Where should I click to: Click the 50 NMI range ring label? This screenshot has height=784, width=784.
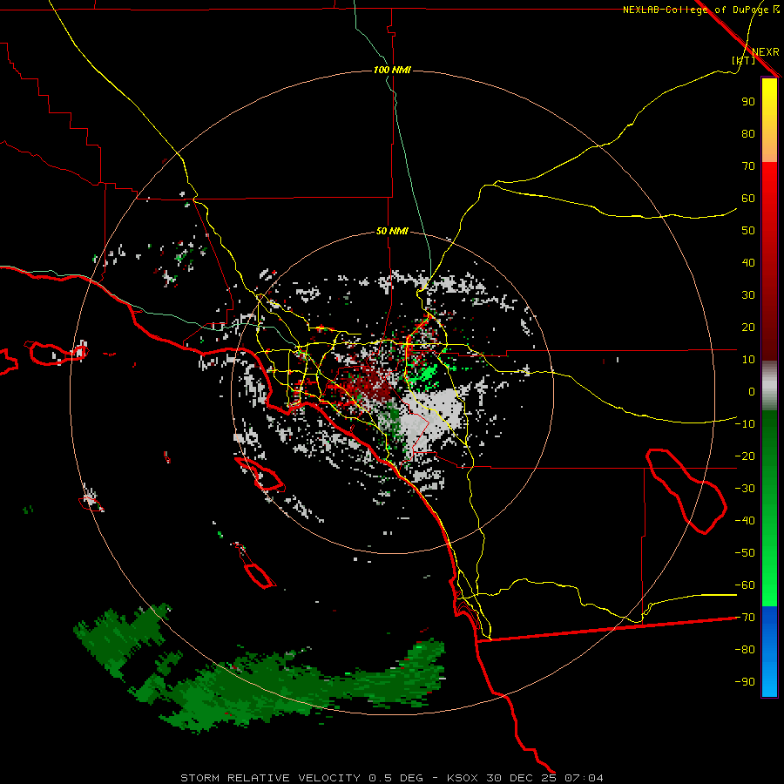[x=392, y=231]
